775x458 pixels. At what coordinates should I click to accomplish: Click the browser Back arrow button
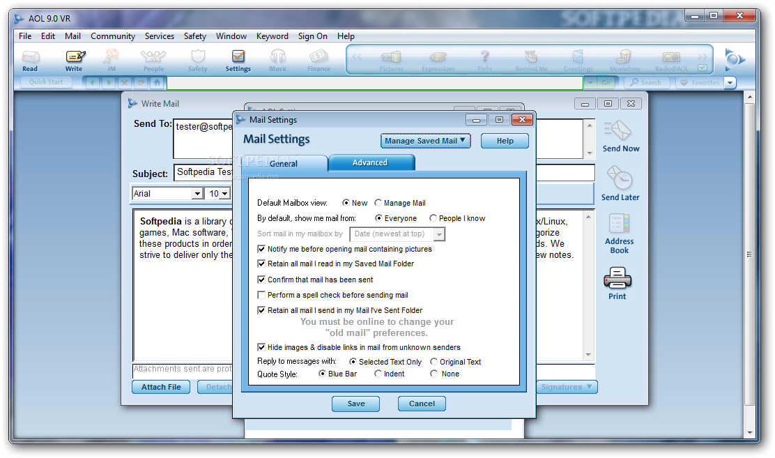tap(93, 82)
